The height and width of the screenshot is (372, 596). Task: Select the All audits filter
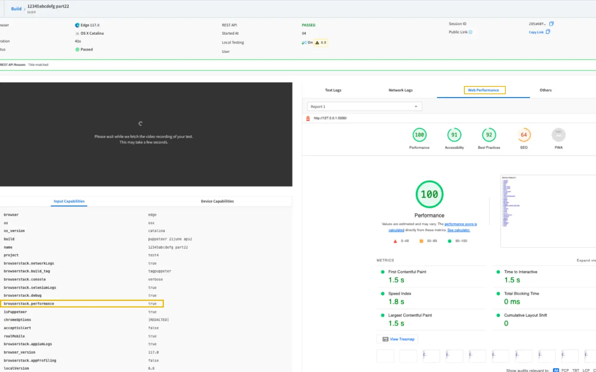tap(556, 370)
